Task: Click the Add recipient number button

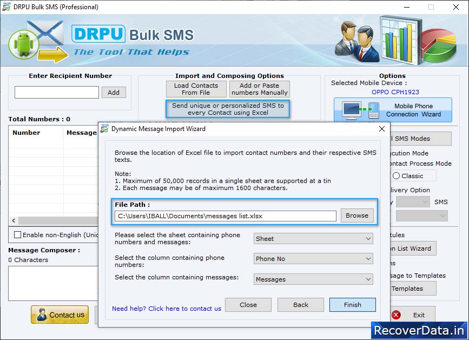Action: coord(114,93)
